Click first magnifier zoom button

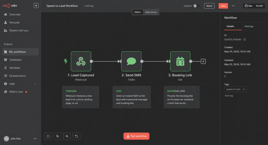click(x=57, y=136)
